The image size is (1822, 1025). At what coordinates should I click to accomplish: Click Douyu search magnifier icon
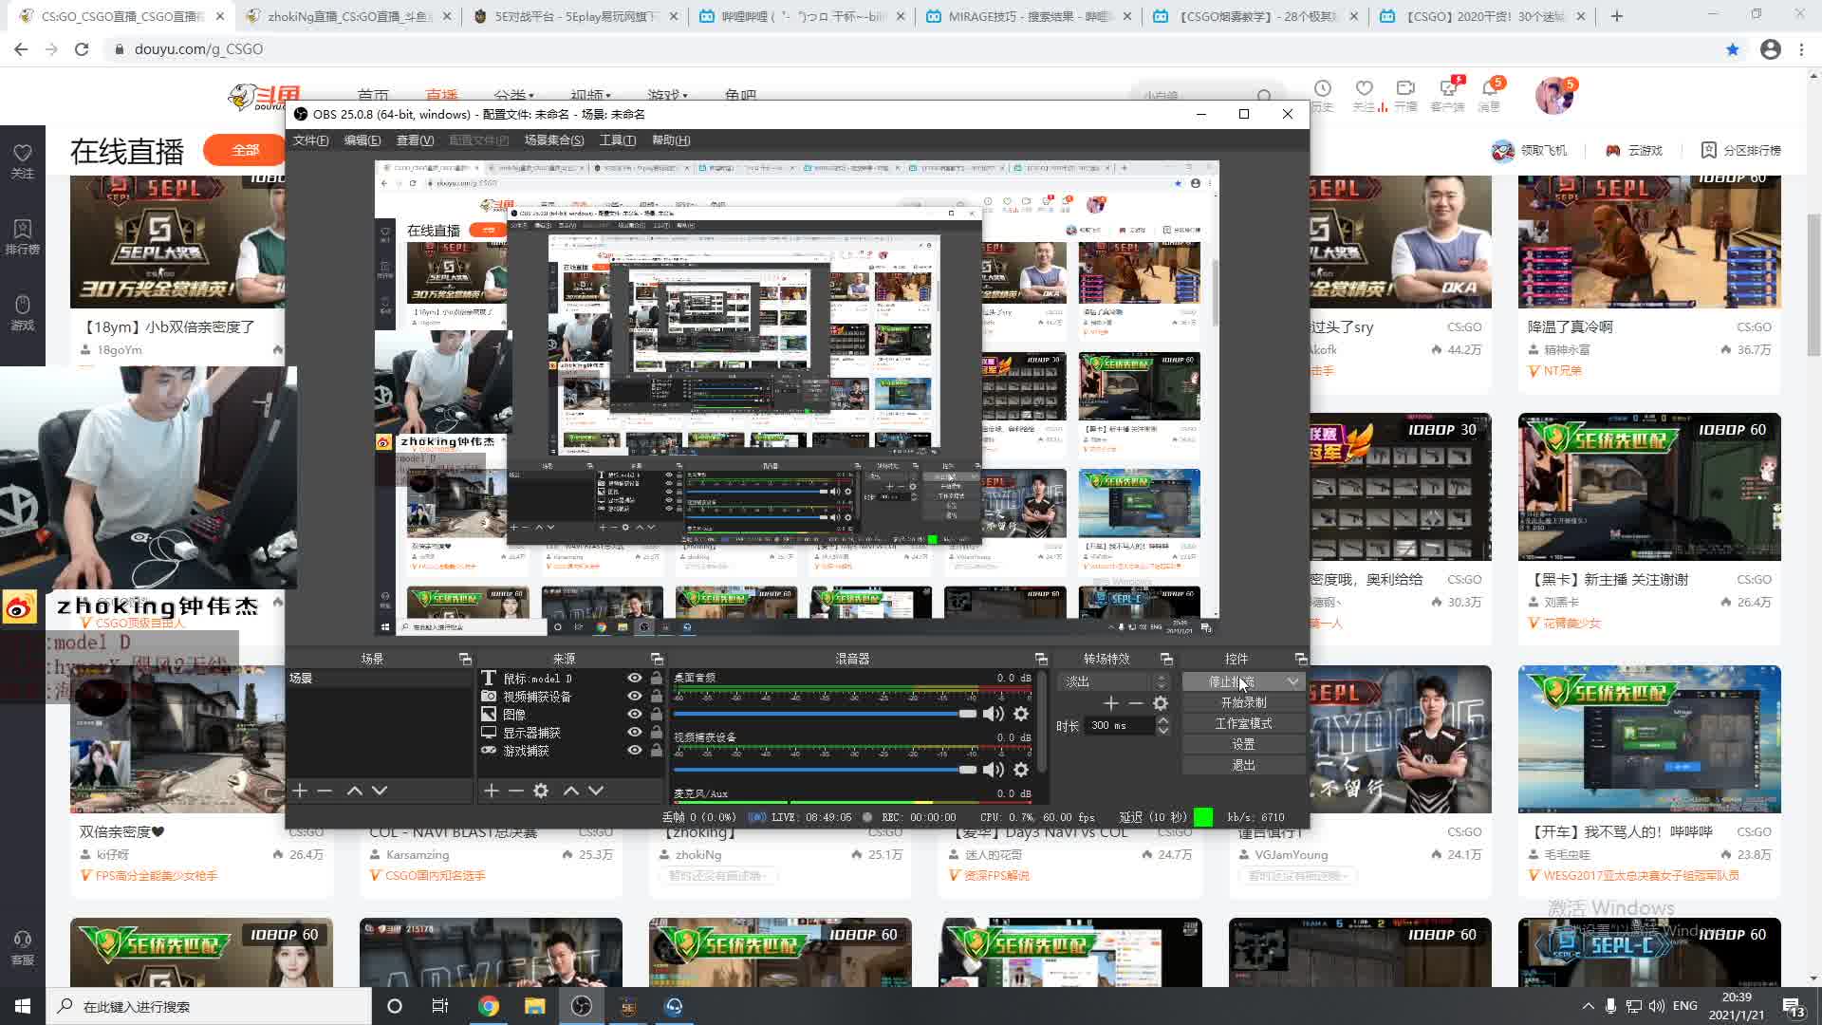coord(1264,96)
